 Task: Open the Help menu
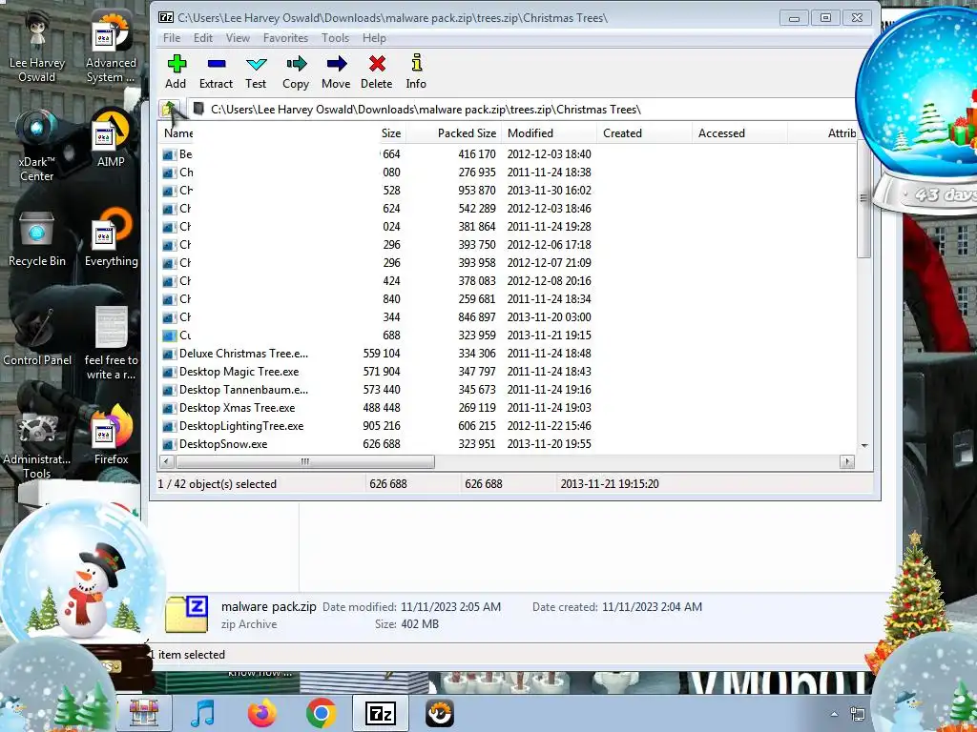point(374,38)
